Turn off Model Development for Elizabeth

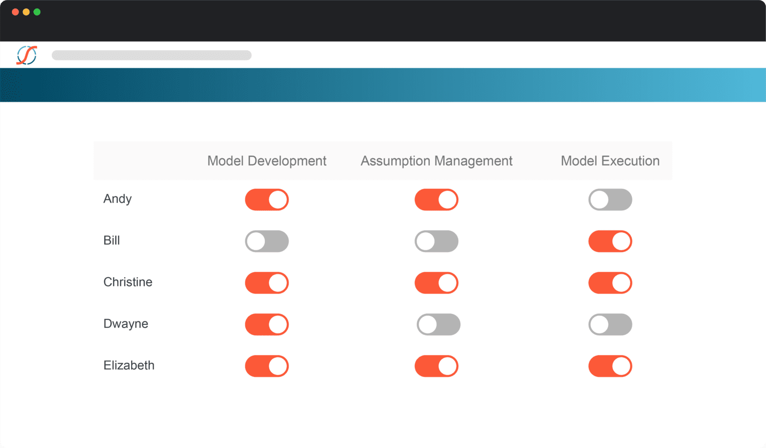(x=267, y=366)
